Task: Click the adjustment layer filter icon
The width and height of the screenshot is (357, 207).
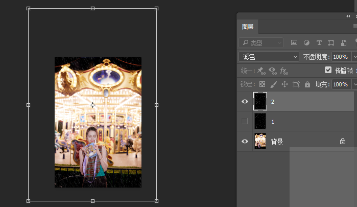Action: pyautogui.click(x=306, y=43)
